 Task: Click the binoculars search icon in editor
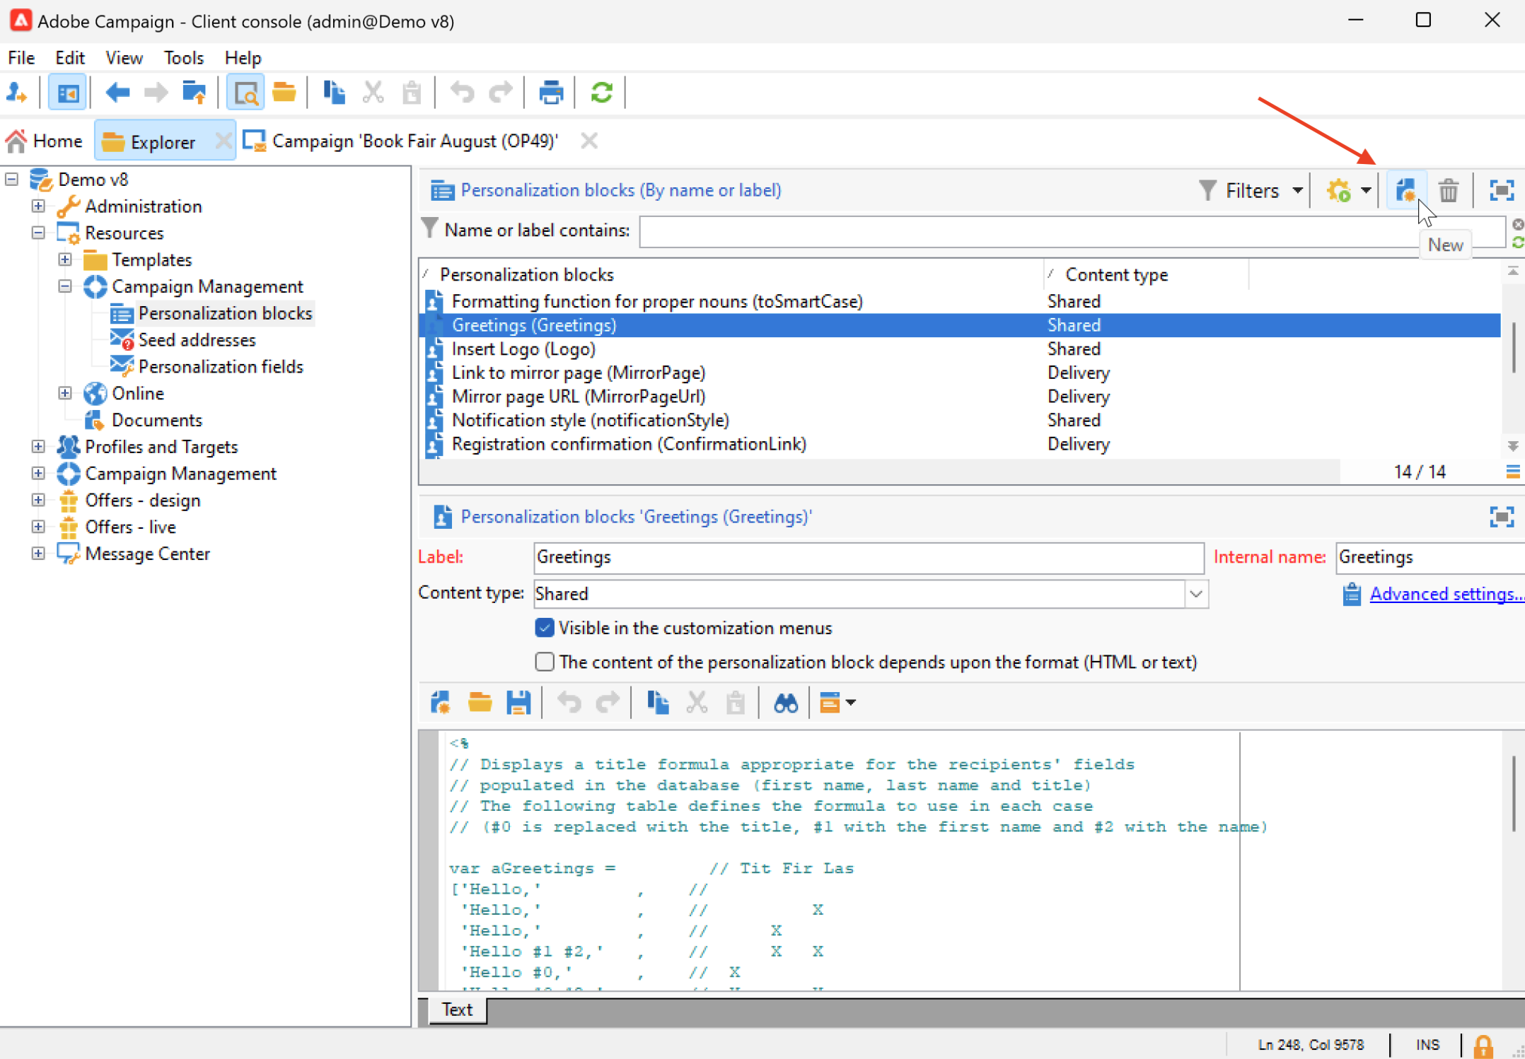[785, 703]
